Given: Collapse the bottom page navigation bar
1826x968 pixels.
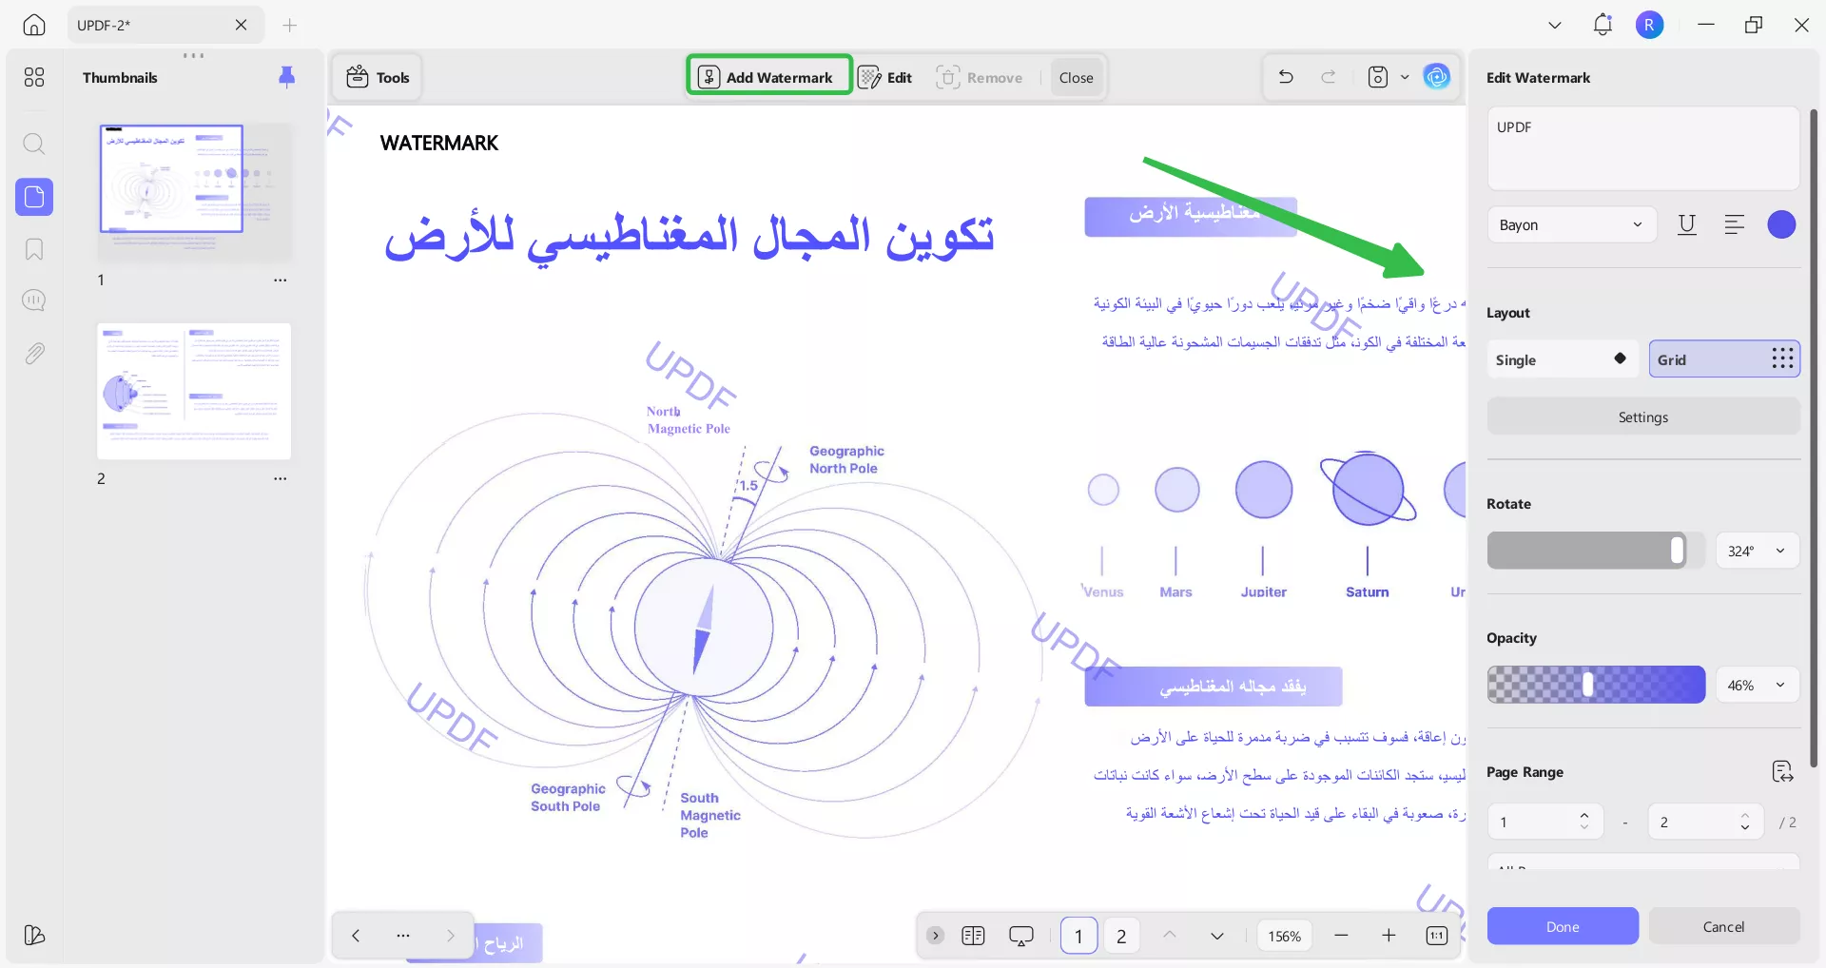Looking at the screenshot, I should point(936,936).
